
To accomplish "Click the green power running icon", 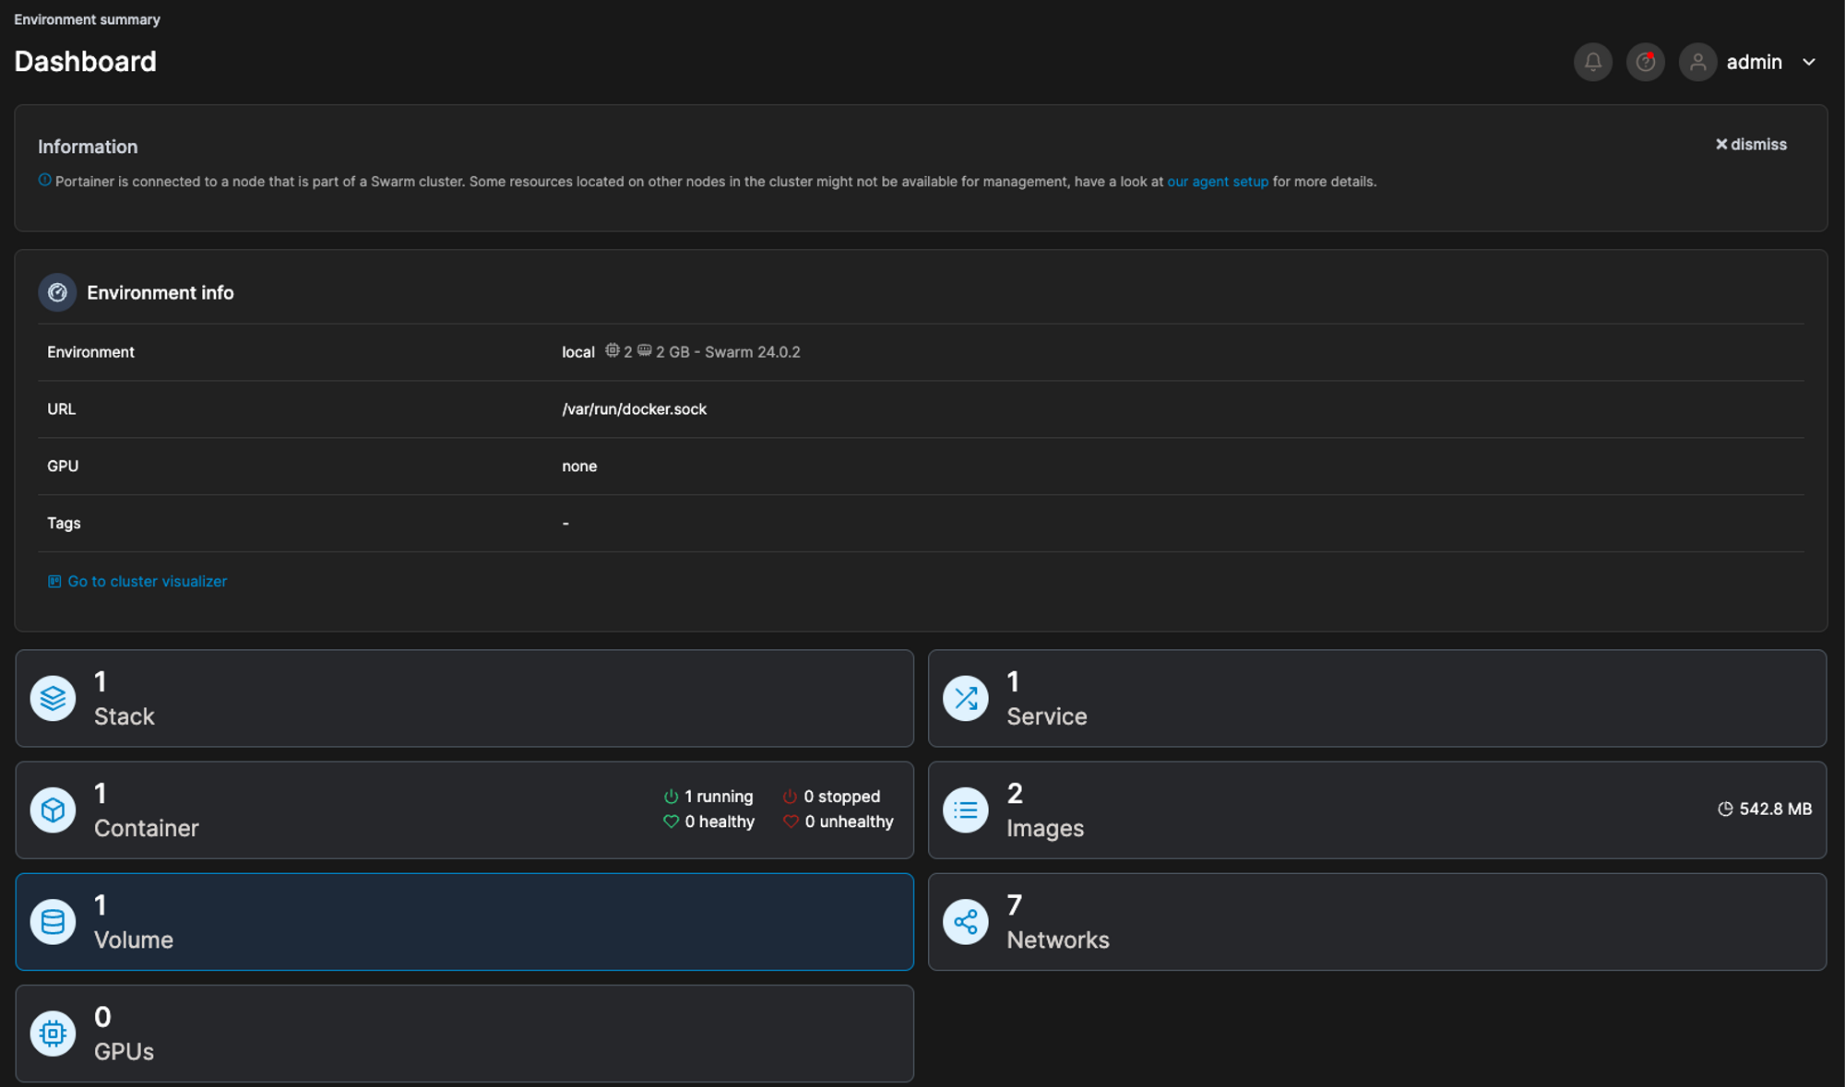I will [x=671, y=797].
